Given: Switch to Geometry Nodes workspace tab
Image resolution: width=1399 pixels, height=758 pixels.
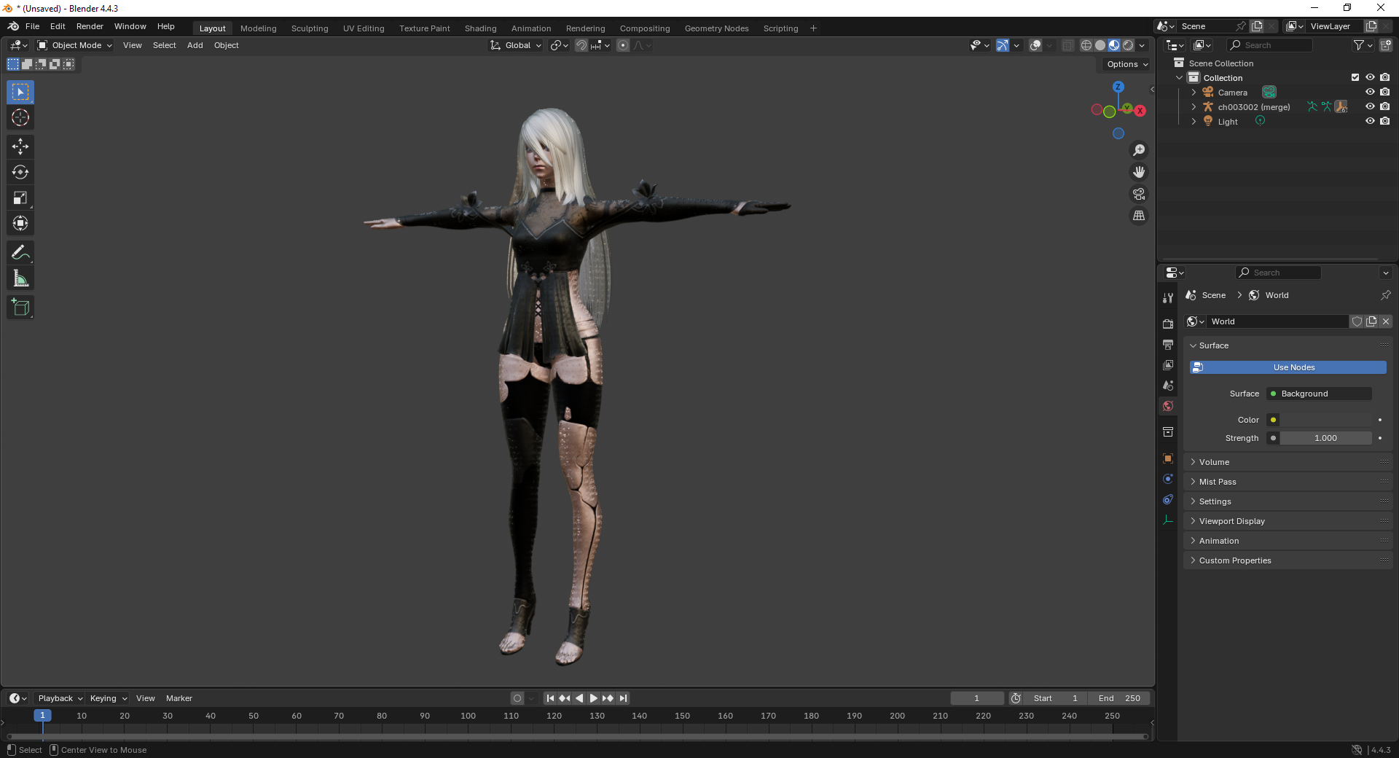Looking at the screenshot, I should point(717,28).
